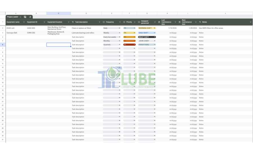Open the MORNING SHIFT personnel chip

click(147, 28)
